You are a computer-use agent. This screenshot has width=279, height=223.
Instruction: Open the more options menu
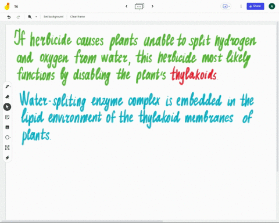click(241, 6)
